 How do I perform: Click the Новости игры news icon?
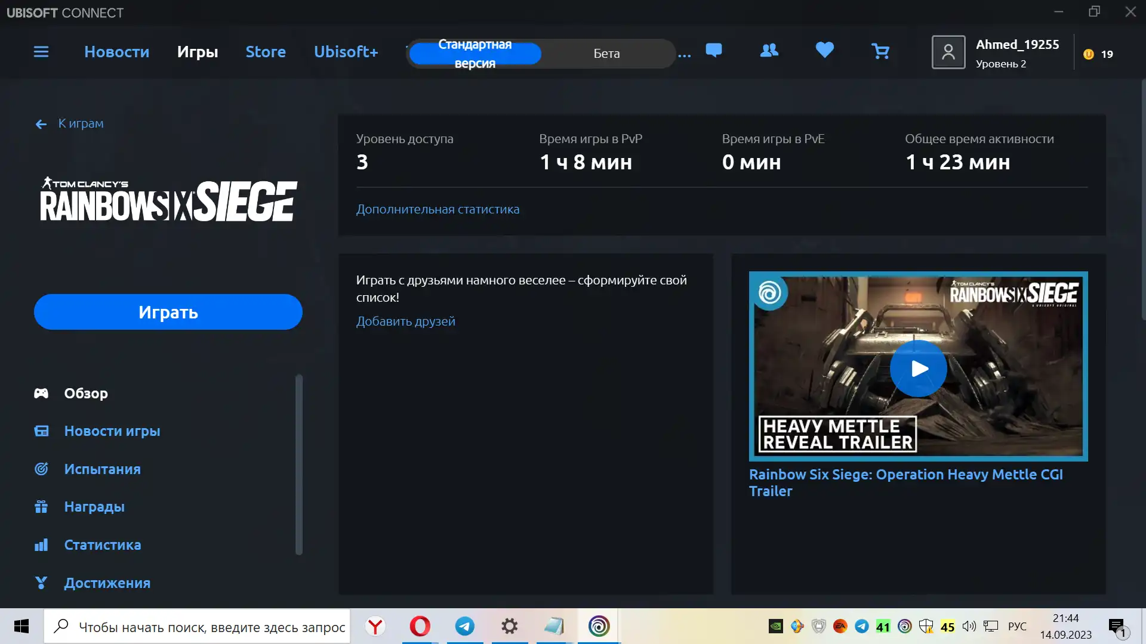coord(41,431)
